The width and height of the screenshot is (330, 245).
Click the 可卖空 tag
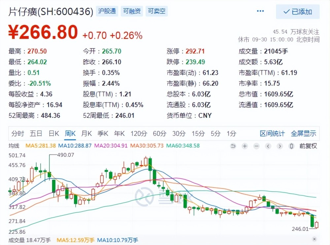[x=156, y=11]
